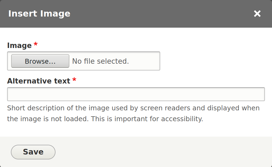Close the dialog using the top-right X icon
Image resolution: width=272 pixels, height=167 pixels.
(x=257, y=14)
